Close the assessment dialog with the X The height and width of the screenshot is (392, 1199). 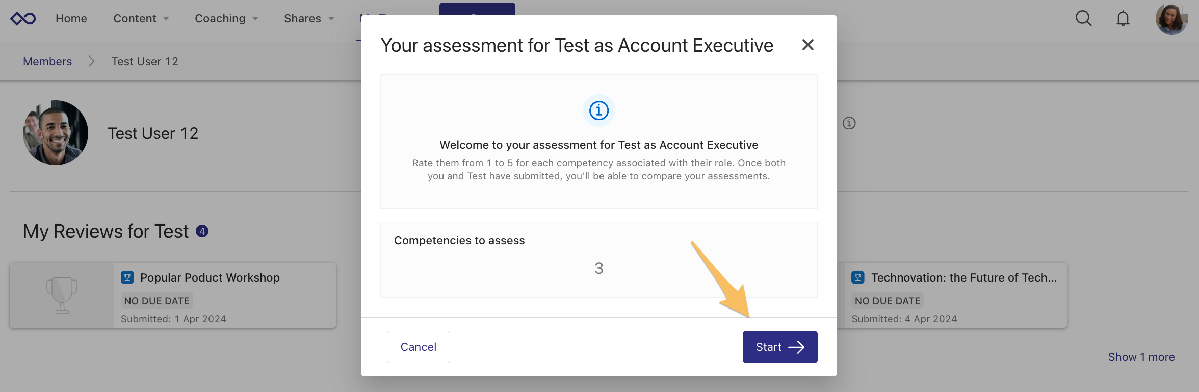click(808, 45)
